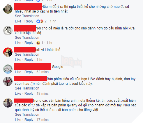See Translation for "Trong các văn bản" comment
This screenshot has width=143, height=123.
click(27, 115)
